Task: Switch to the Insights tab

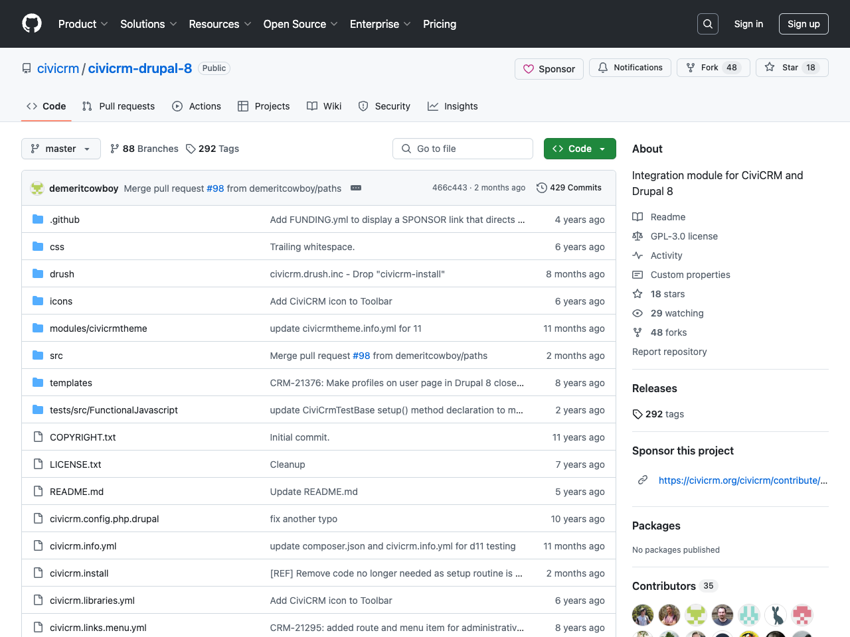Action: 453,106
